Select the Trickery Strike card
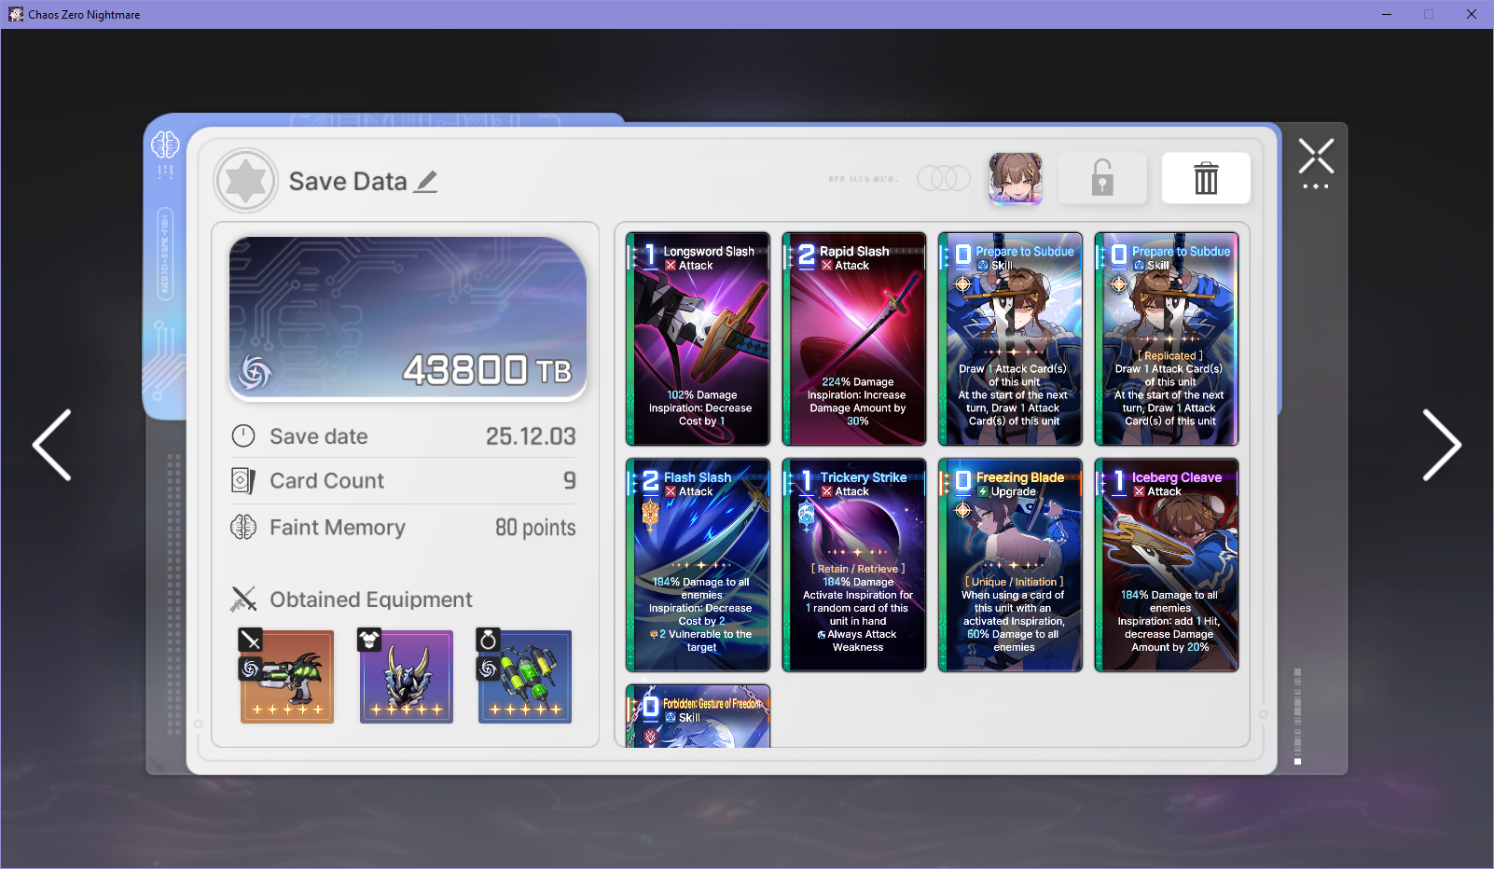This screenshot has height=869, width=1494. click(x=854, y=565)
